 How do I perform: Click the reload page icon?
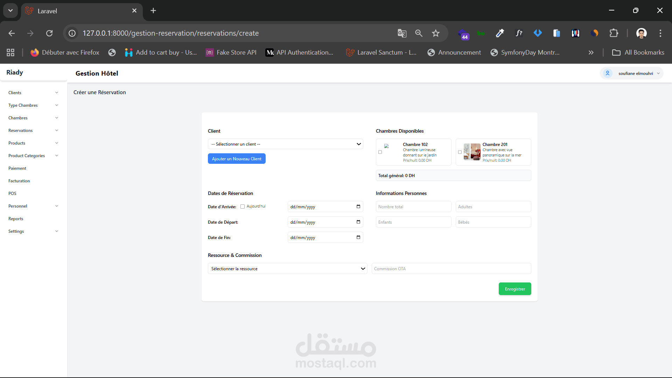(x=49, y=33)
